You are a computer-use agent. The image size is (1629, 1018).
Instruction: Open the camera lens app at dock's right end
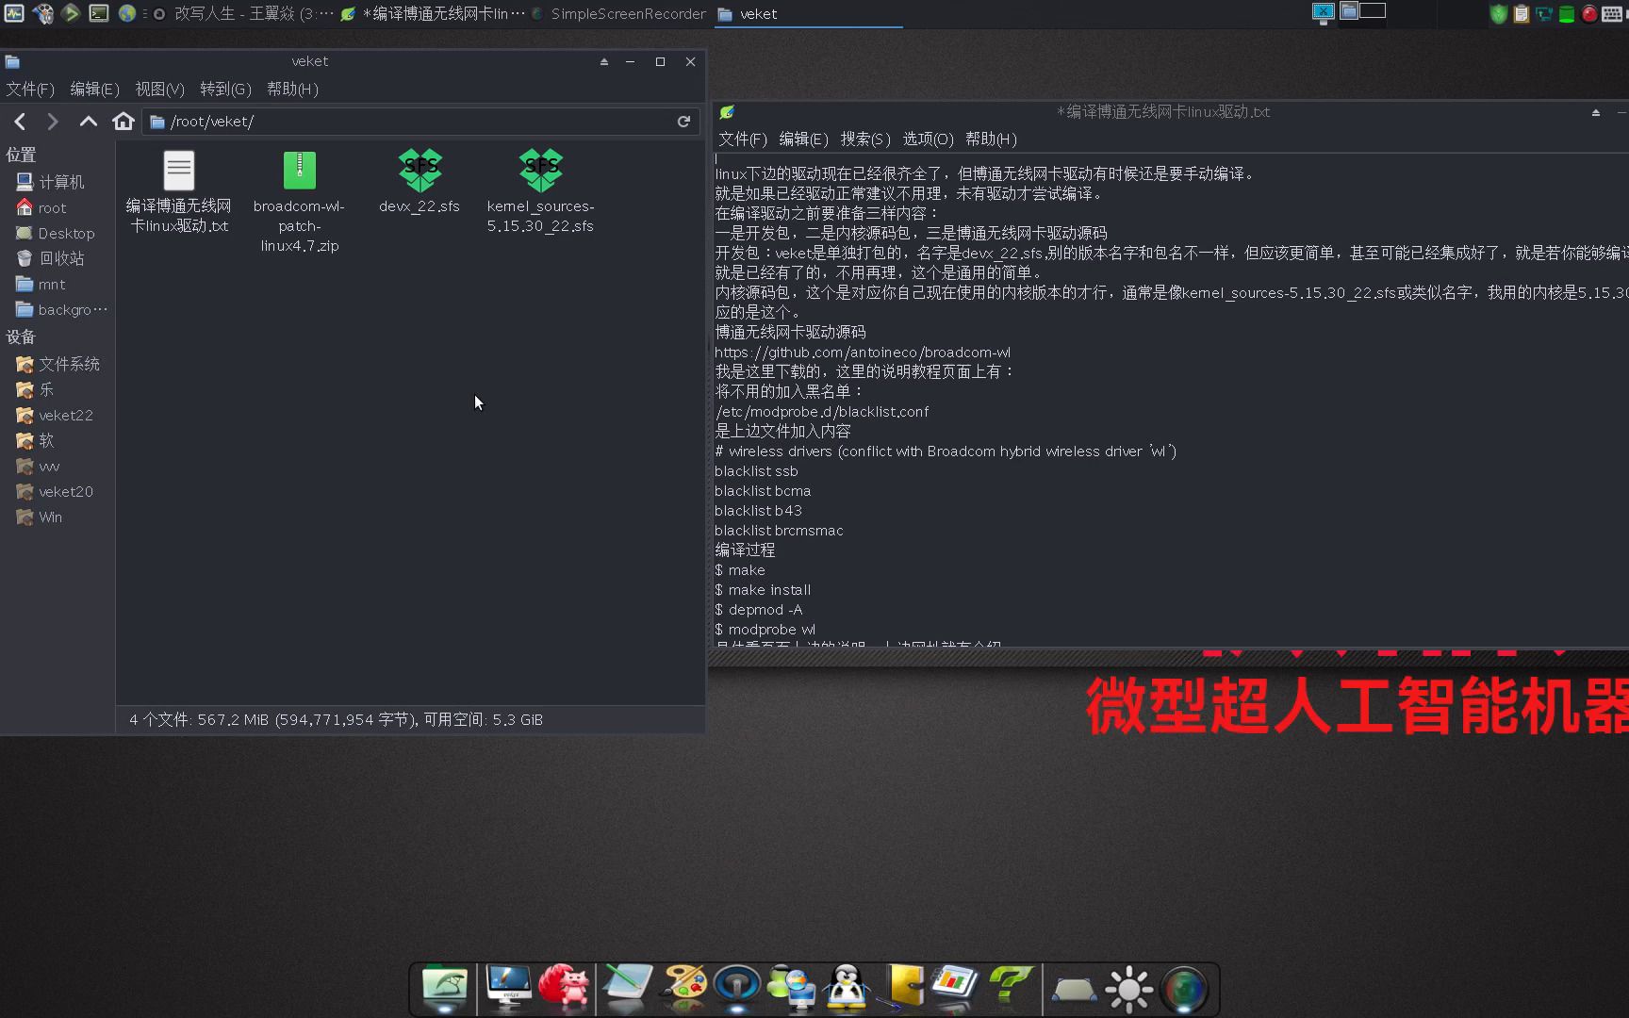[x=1186, y=988]
